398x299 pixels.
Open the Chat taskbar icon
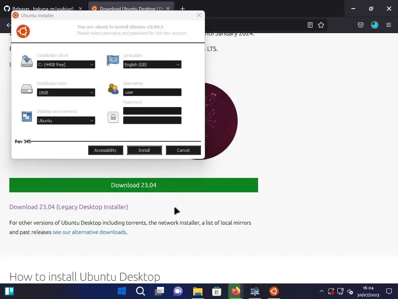tap(178, 291)
